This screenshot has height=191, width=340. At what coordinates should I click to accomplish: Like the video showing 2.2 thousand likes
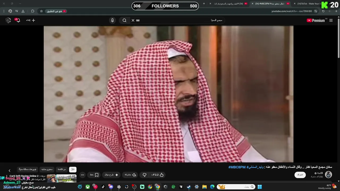click(158, 175)
